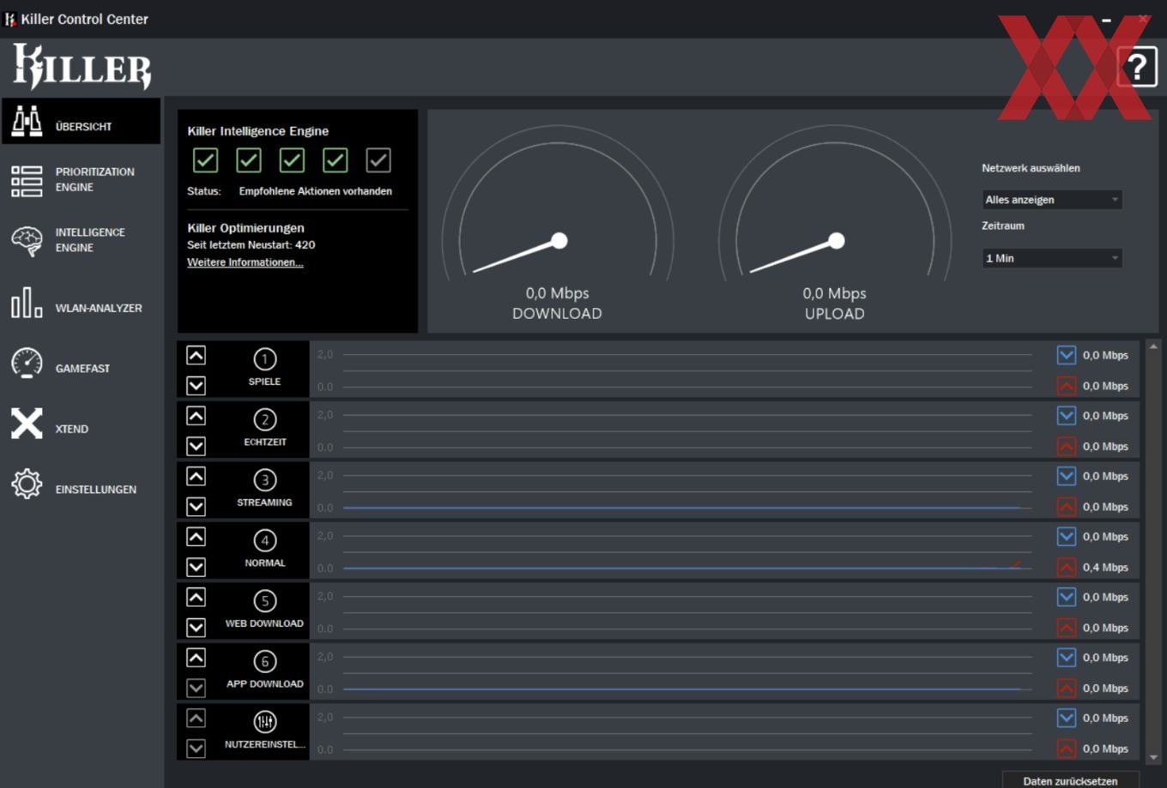Click the Spiele category circle icon
1167x788 pixels.
264,358
